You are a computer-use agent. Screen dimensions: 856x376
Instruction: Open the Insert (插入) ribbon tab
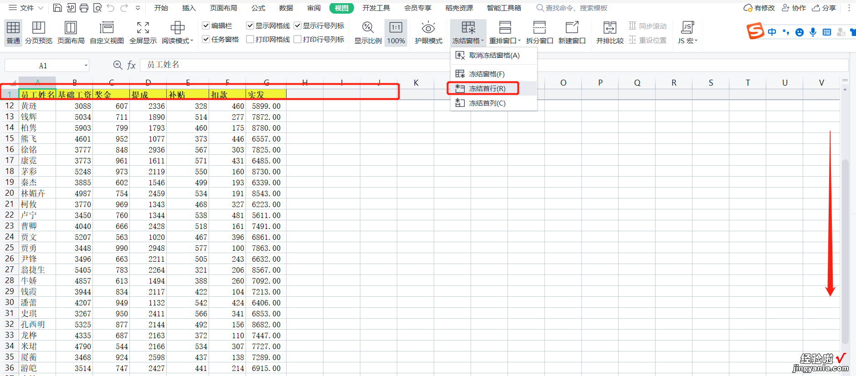click(x=189, y=8)
